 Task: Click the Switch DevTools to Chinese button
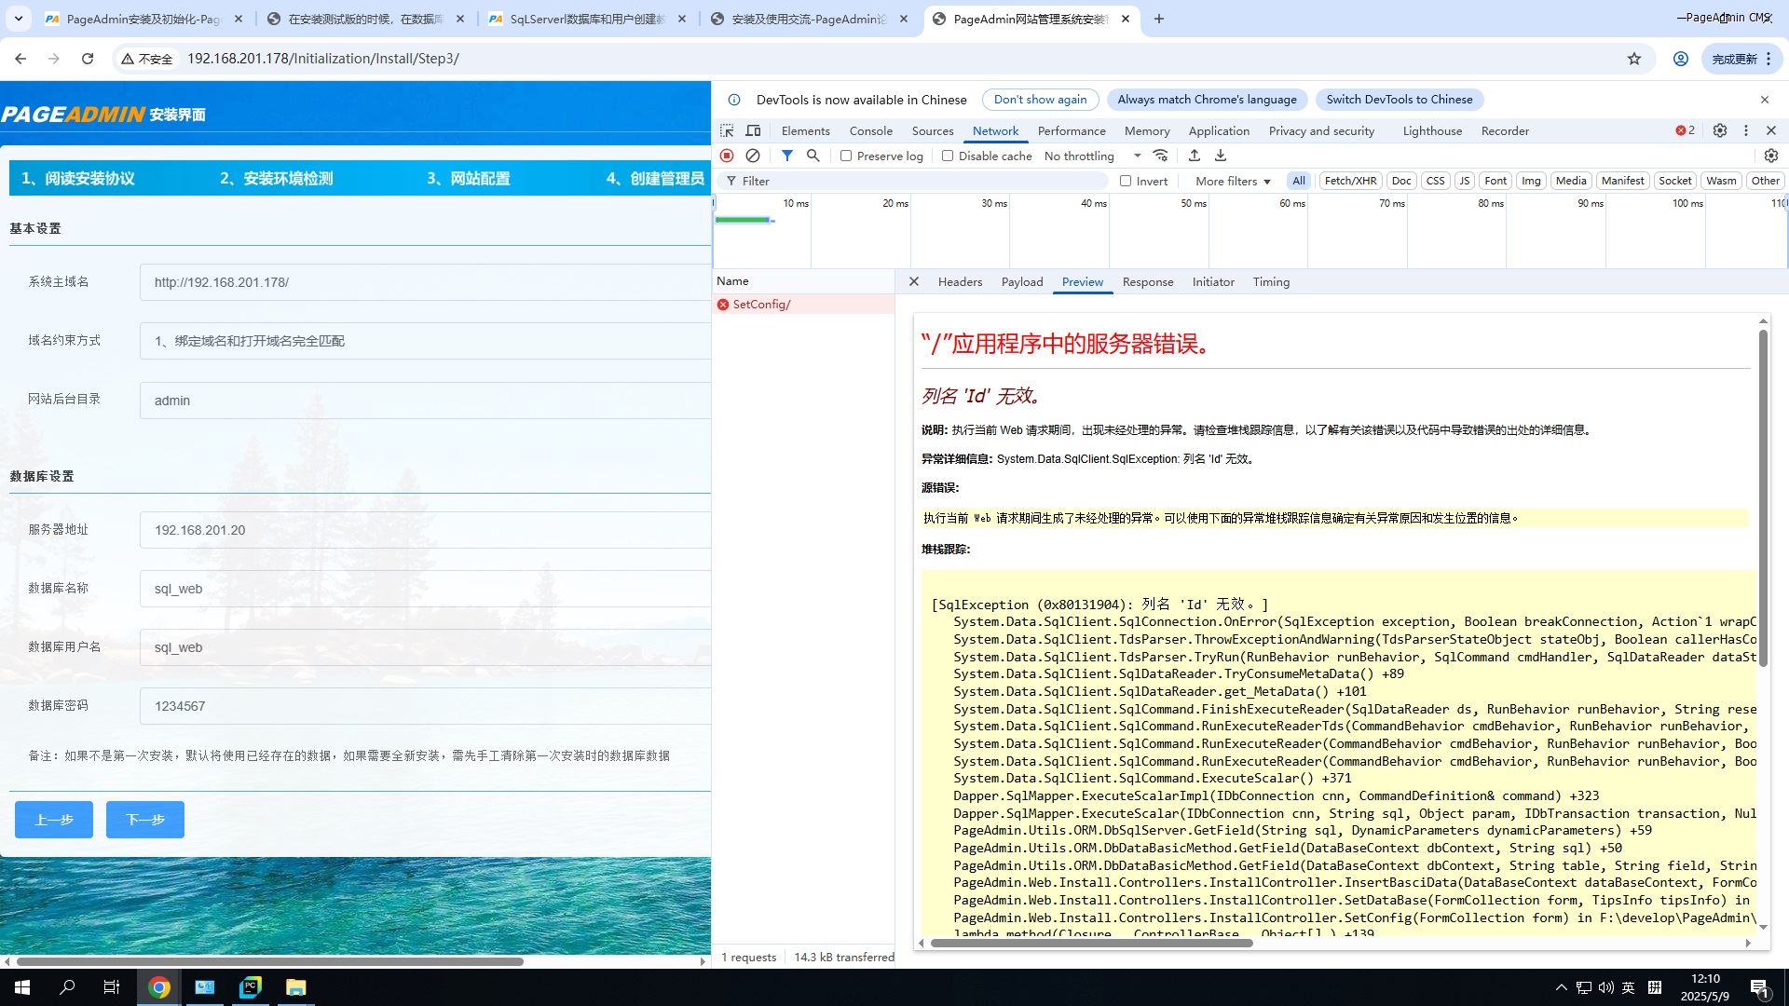[1399, 100]
